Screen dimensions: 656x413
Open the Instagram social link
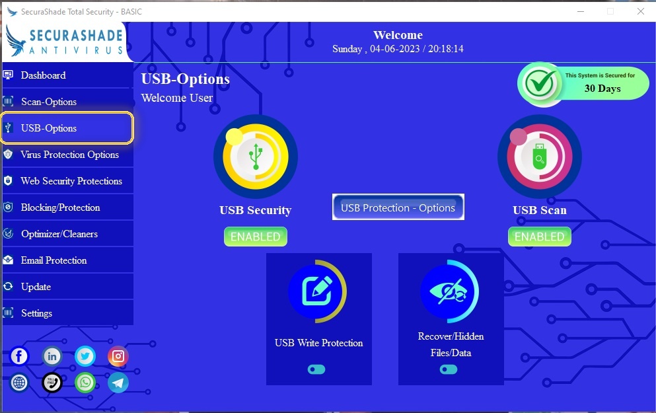pos(118,356)
